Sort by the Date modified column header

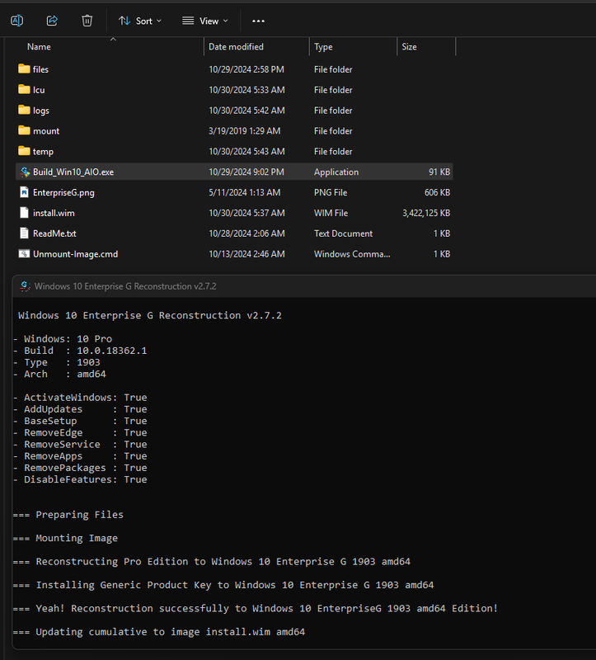(x=236, y=47)
